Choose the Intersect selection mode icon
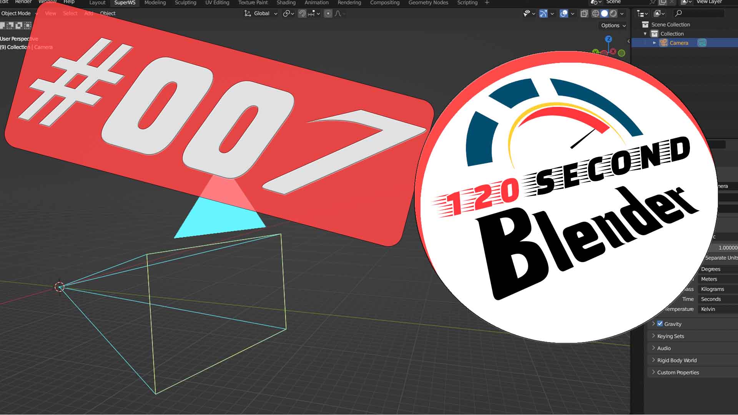This screenshot has height=415, width=738. click(27, 25)
